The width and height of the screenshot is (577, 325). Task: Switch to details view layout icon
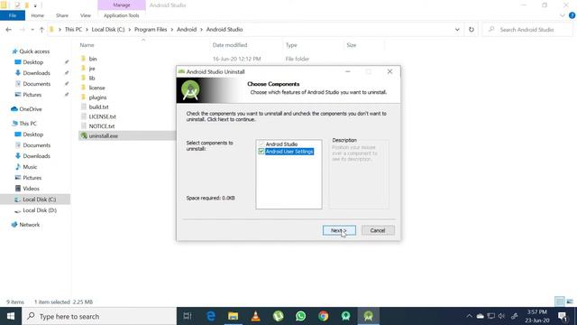click(x=559, y=301)
